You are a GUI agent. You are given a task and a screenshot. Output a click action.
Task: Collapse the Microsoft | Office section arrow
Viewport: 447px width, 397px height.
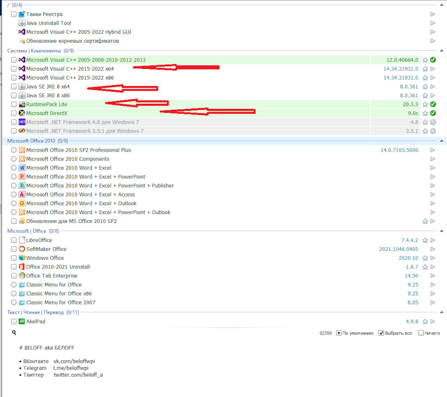(441, 231)
